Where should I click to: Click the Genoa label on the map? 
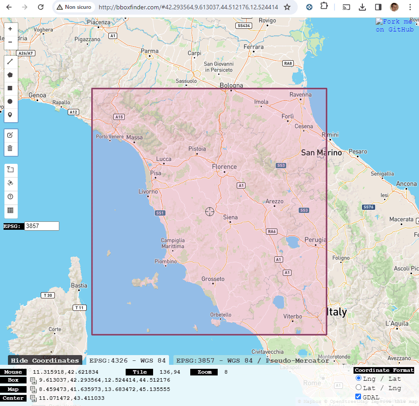38,95
